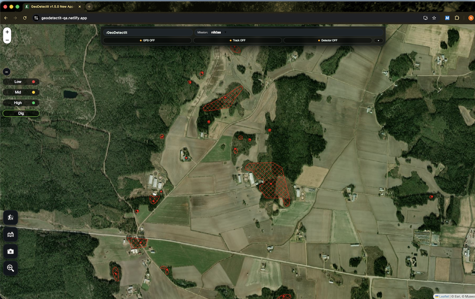Screen dimensions: 475x299
Task: Select the Mid sensitivity option
Action: tap(18, 92)
